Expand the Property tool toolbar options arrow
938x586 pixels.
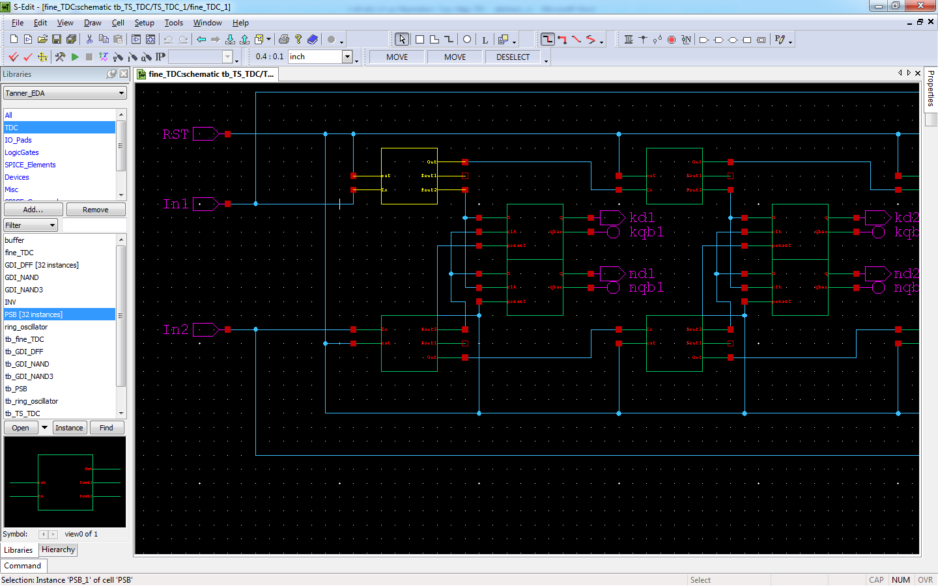coord(790,42)
